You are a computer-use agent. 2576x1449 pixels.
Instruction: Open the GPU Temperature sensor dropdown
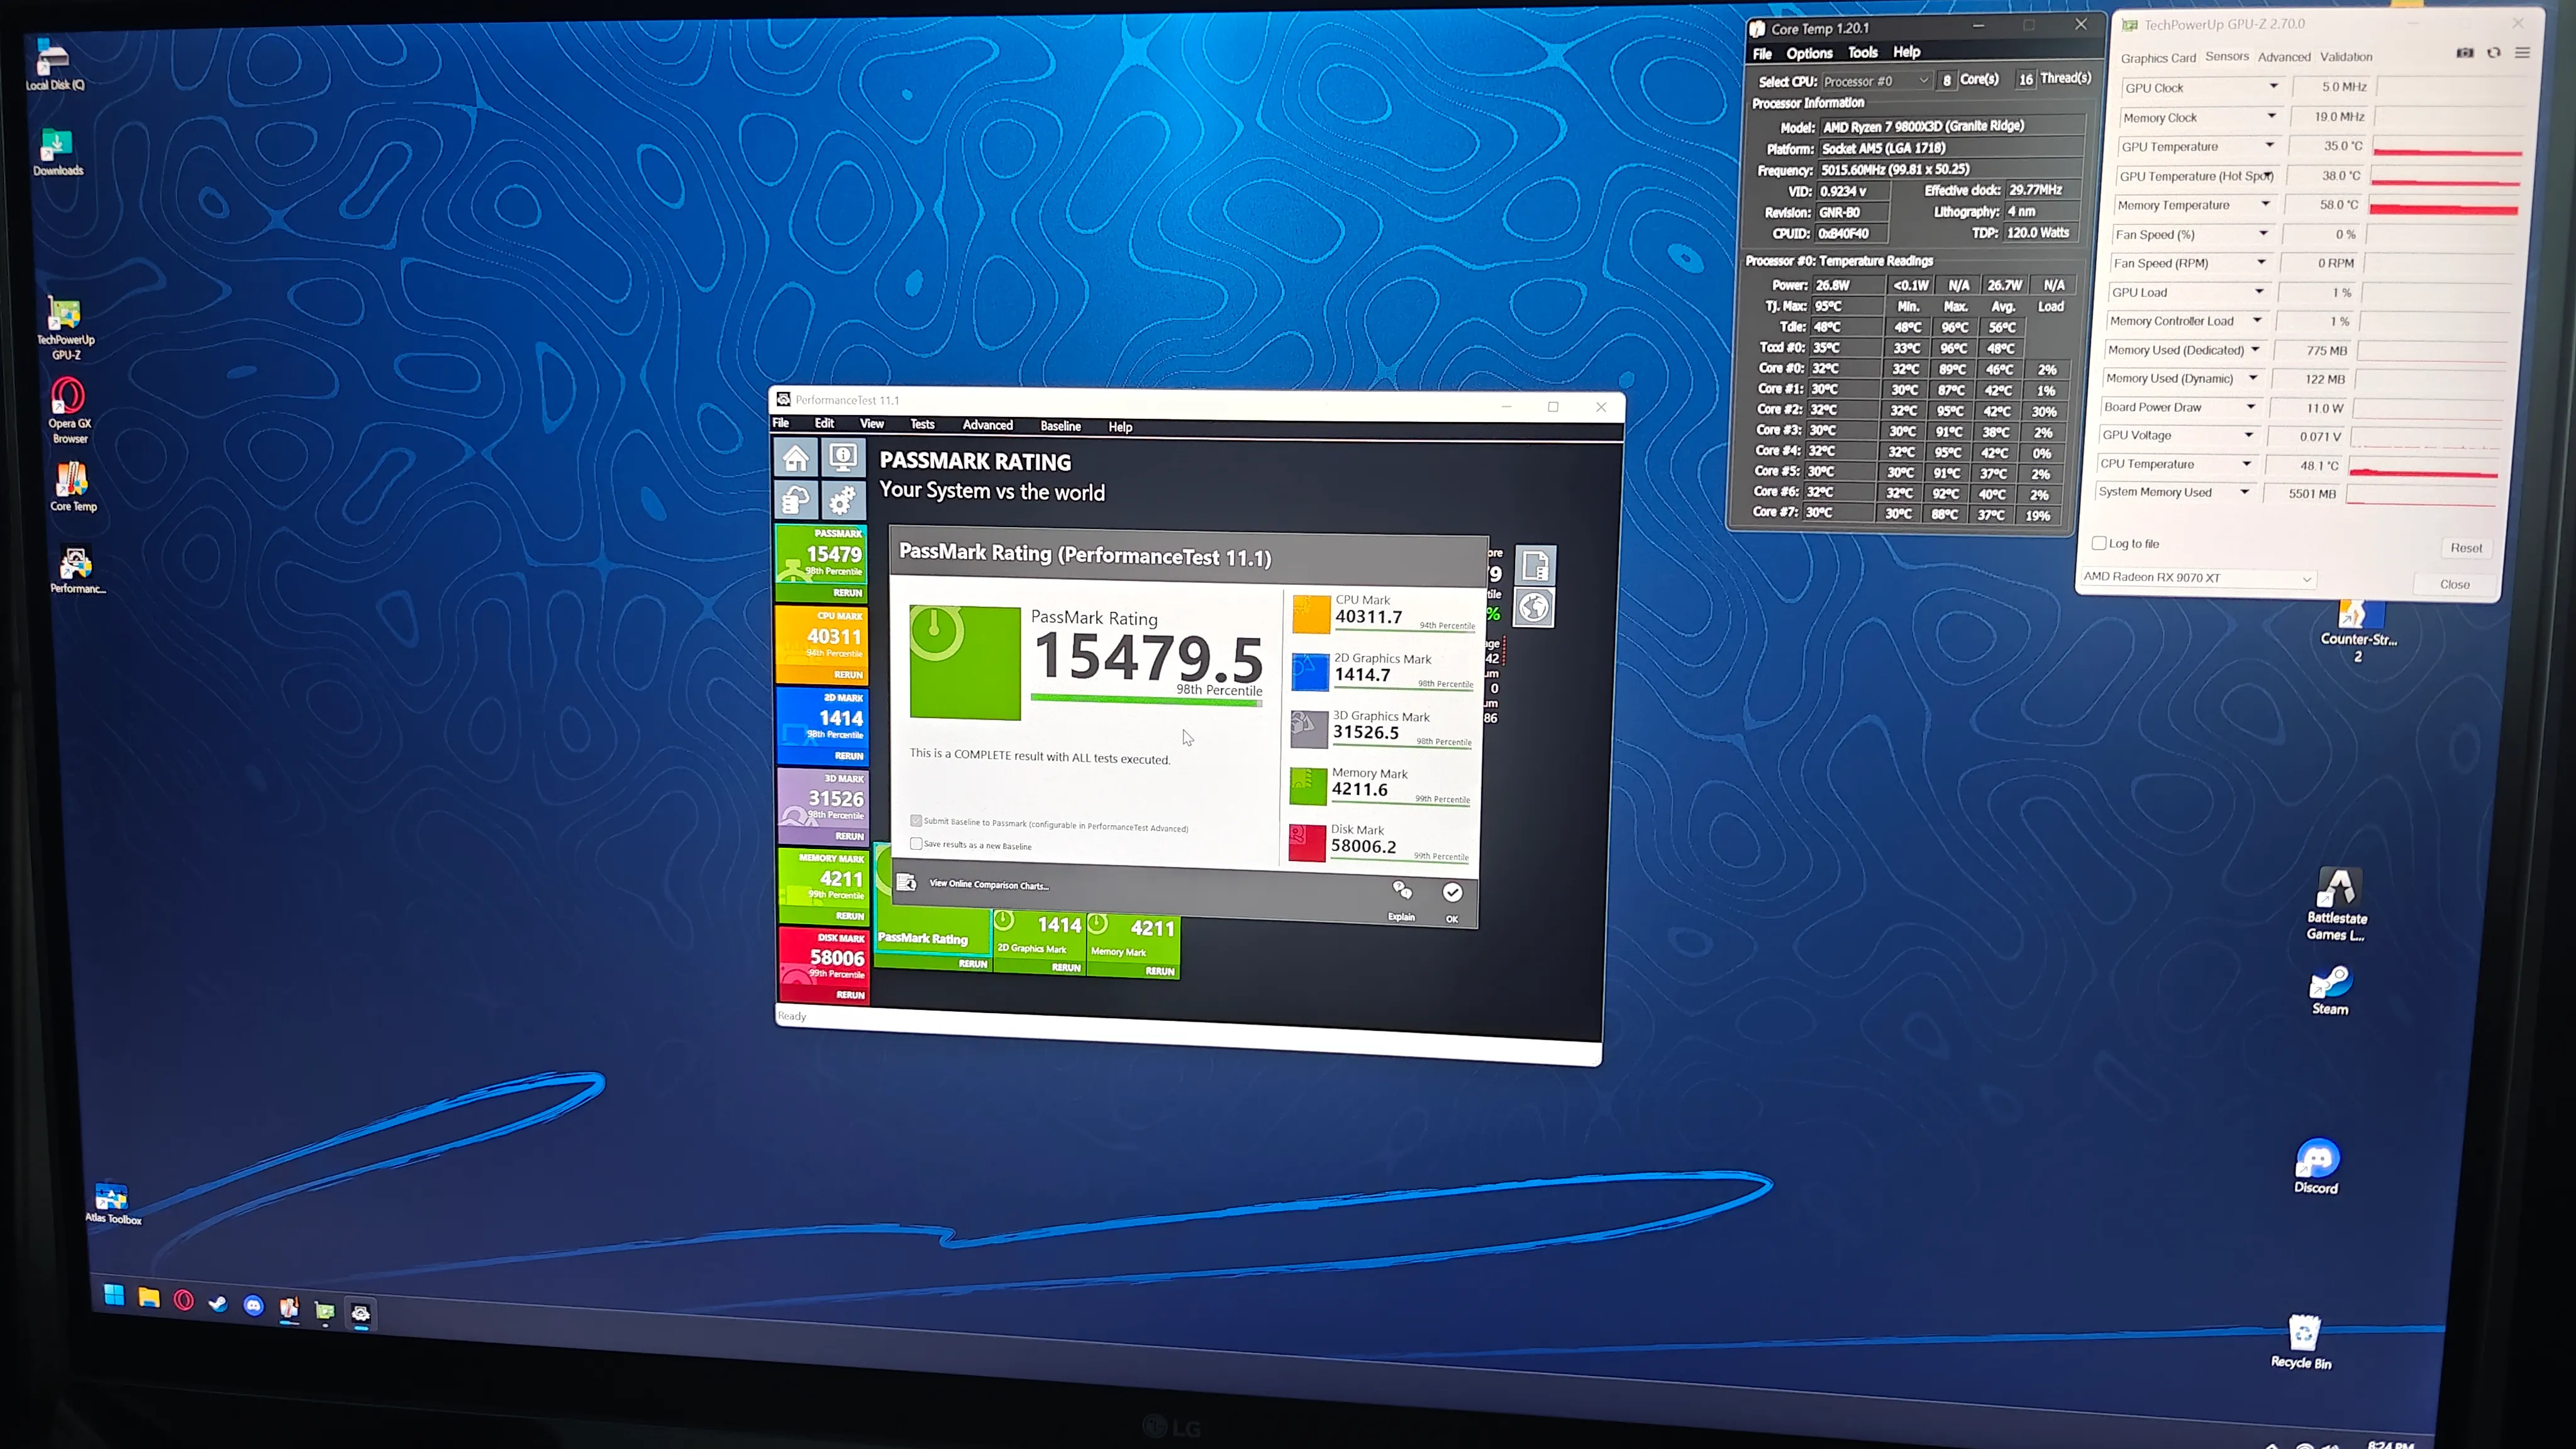(2269, 145)
